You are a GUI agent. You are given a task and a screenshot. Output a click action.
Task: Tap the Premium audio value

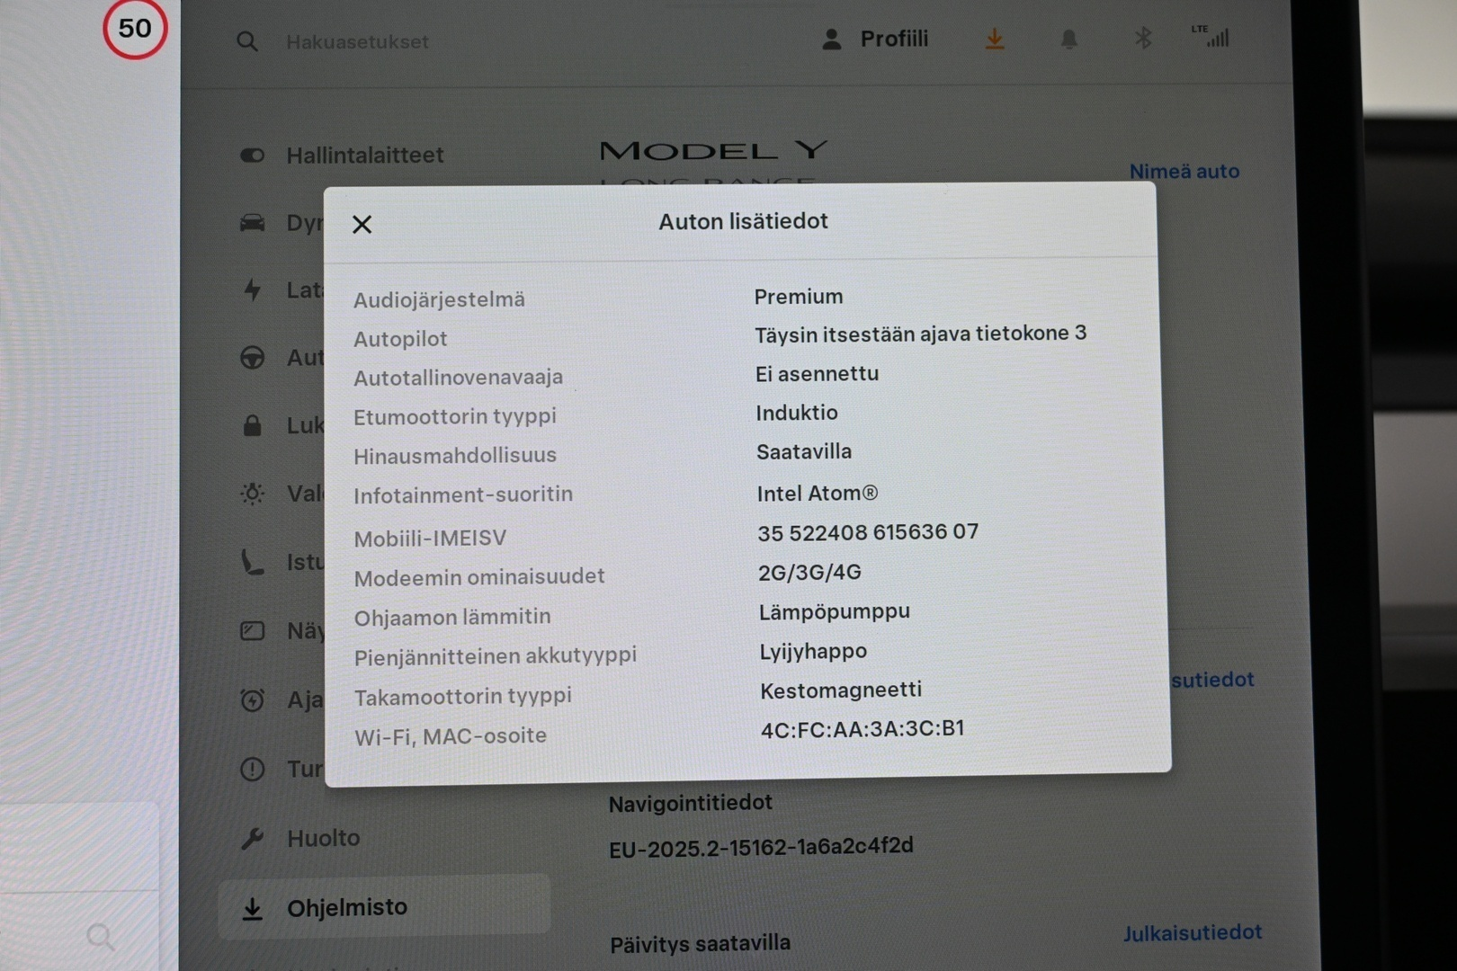[799, 297]
